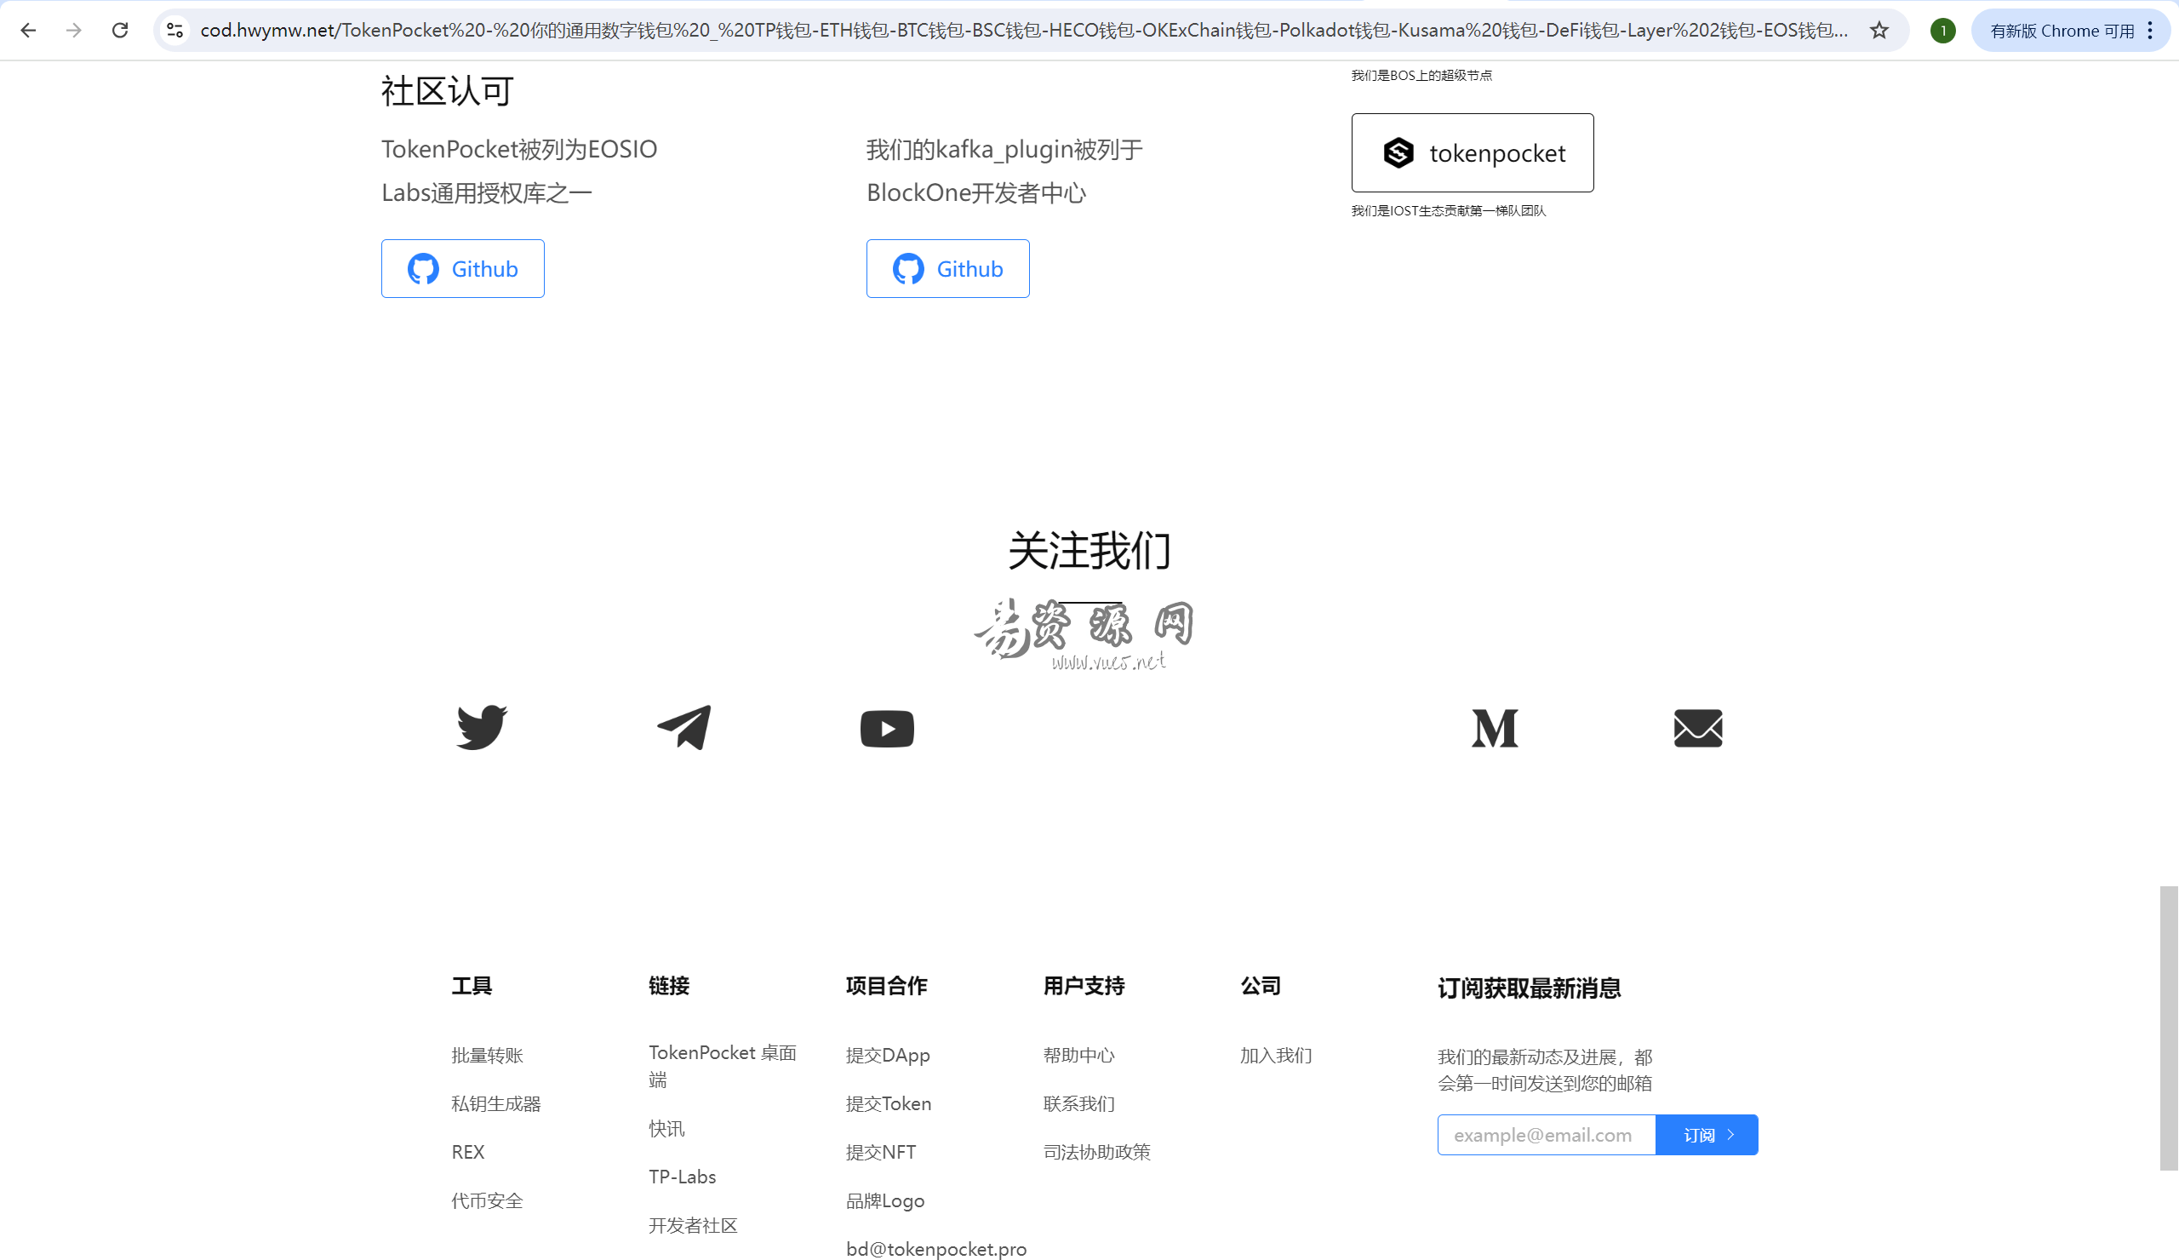Viewport: 2179px width, 1260px height.
Task: Open the REX tool link
Action: tap(468, 1152)
